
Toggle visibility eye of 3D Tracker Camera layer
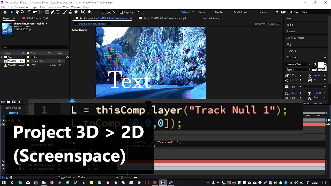3,165
